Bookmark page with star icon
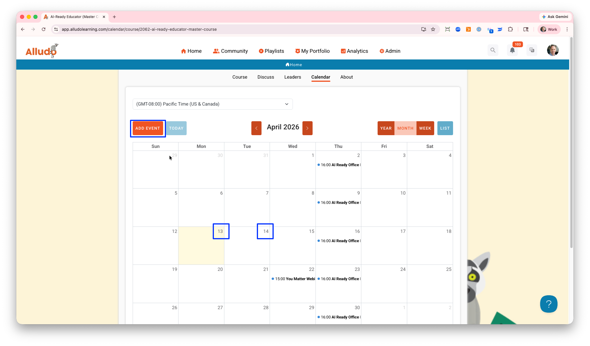This screenshot has height=346, width=590. 433,29
